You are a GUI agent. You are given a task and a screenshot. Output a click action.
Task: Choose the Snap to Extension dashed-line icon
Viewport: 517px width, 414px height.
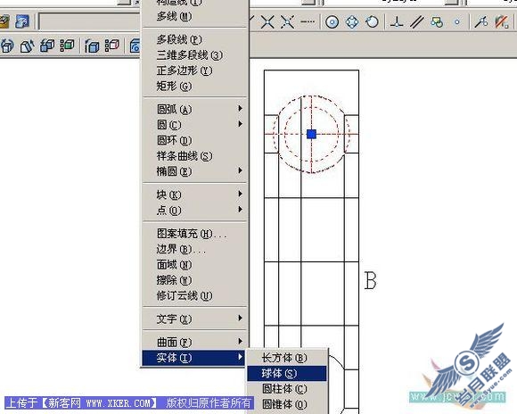pyautogui.click(x=308, y=22)
